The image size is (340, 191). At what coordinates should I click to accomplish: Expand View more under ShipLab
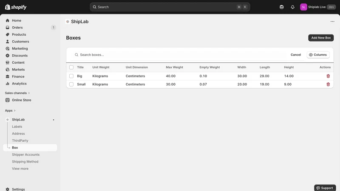[20, 169]
